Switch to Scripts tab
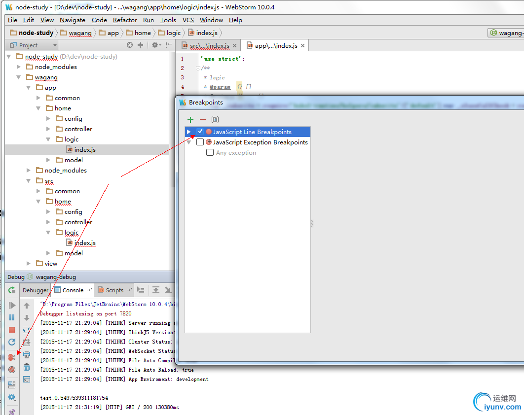 click(x=114, y=290)
